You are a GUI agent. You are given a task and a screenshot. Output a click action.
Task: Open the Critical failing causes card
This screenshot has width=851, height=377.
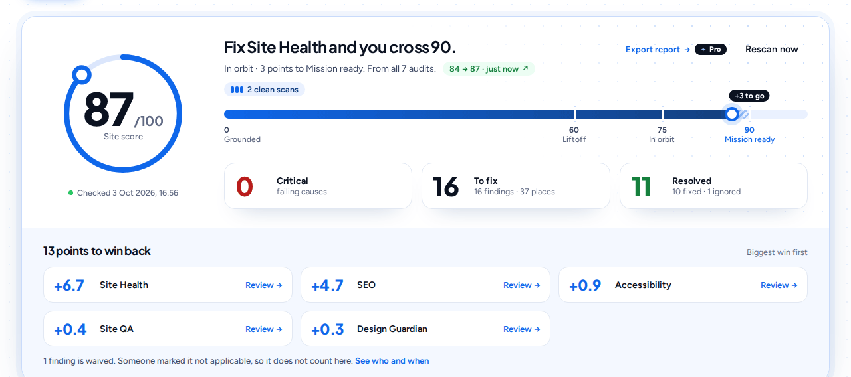tap(318, 186)
